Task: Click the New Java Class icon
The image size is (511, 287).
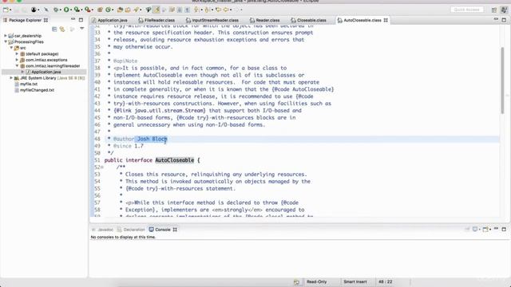Action: coord(108,10)
